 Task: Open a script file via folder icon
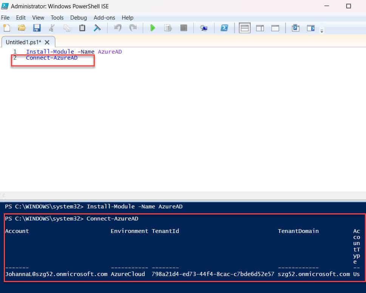pos(22,28)
